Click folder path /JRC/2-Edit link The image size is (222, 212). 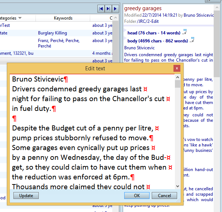(148, 21)
